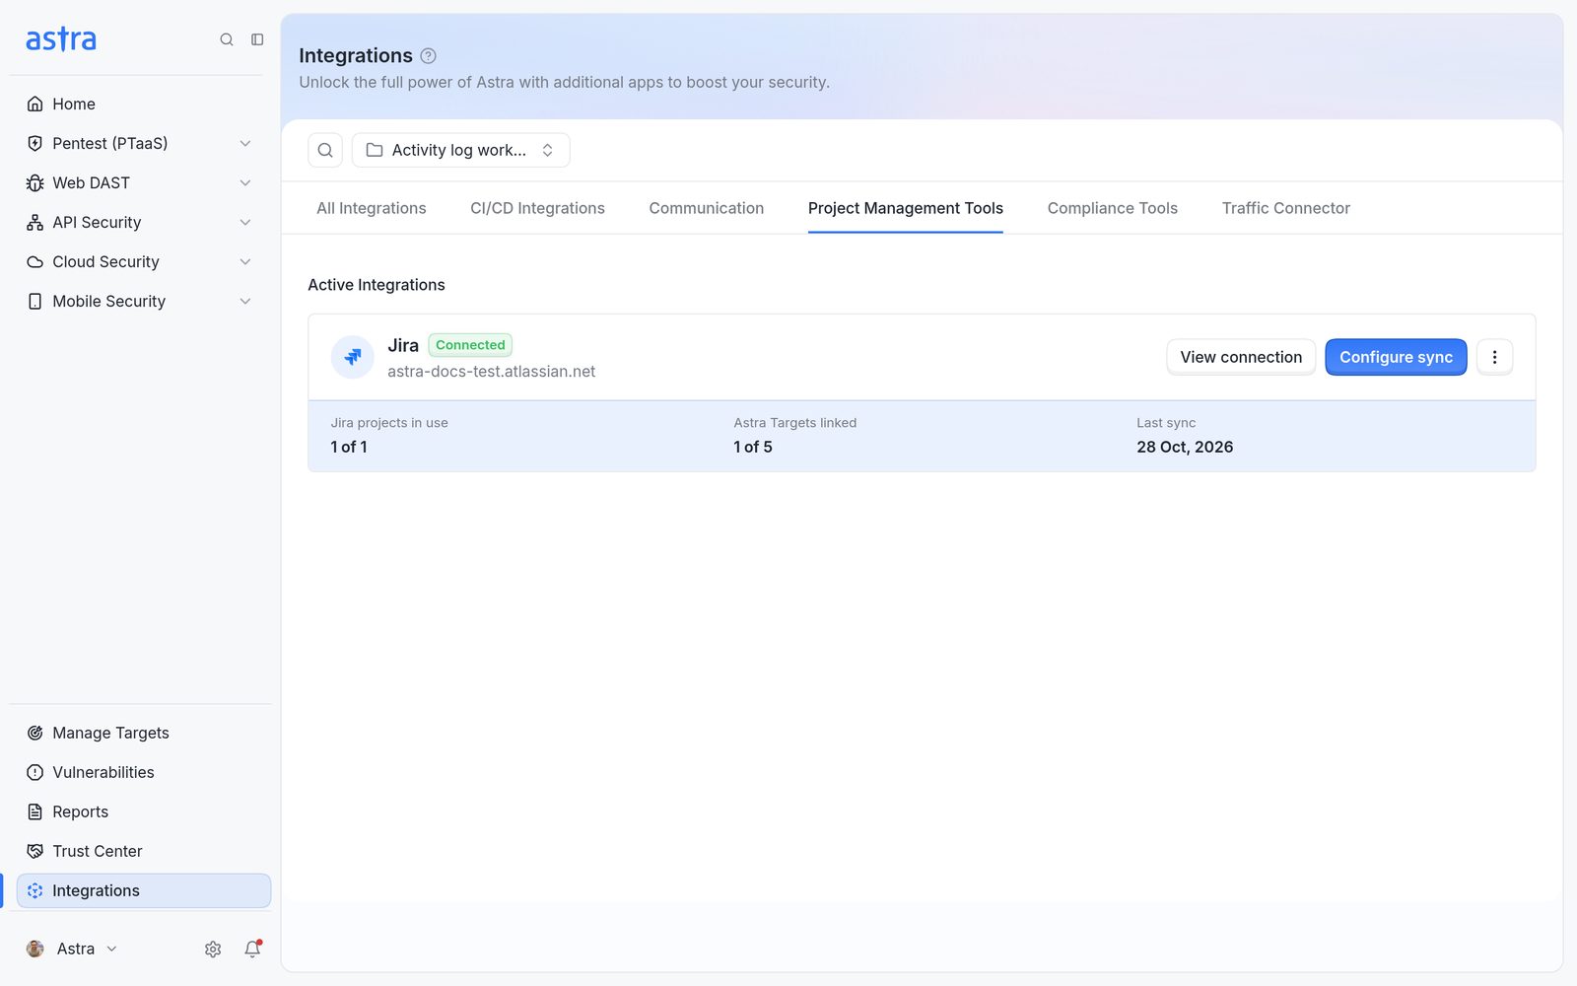Click astra-docs-test.atlassian.net text
The image size is (1577, 986).
coord(491,372)
